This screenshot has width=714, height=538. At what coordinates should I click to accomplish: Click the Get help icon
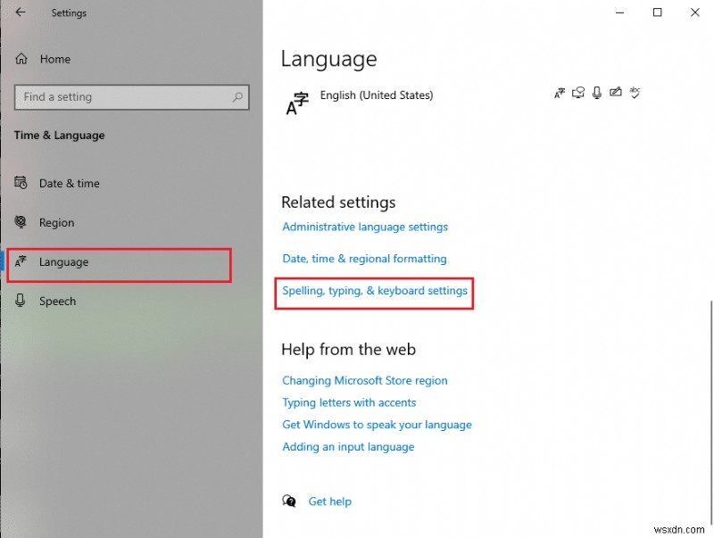click(x=289, y=501)
